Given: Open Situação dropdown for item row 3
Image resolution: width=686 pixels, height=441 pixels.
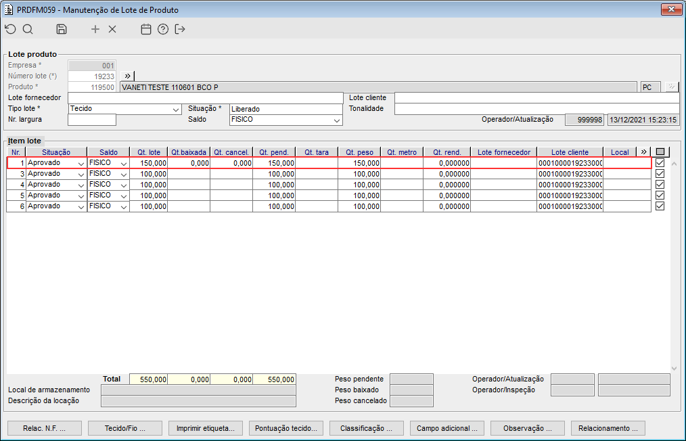Looking at the screenshot, I should 81,175.
